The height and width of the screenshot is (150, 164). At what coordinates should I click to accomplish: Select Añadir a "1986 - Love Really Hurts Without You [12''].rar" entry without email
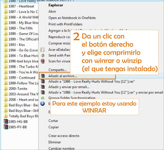92,82
